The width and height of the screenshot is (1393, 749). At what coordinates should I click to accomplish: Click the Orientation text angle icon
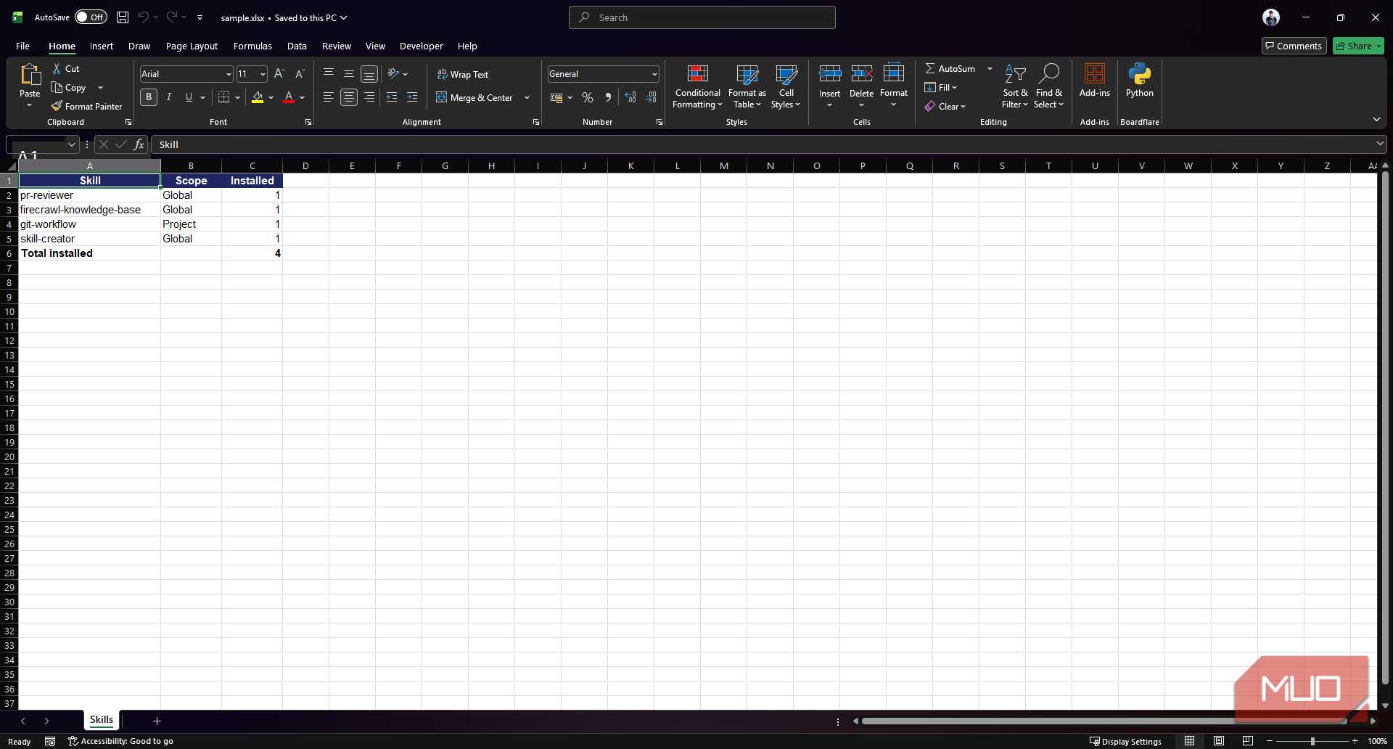coord(393,73)
